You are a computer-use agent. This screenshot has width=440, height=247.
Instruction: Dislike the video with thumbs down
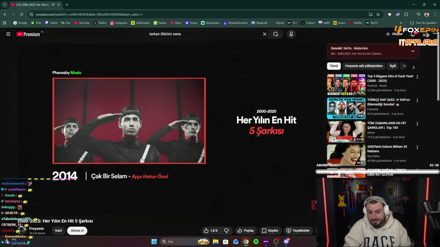click(227, 231)
